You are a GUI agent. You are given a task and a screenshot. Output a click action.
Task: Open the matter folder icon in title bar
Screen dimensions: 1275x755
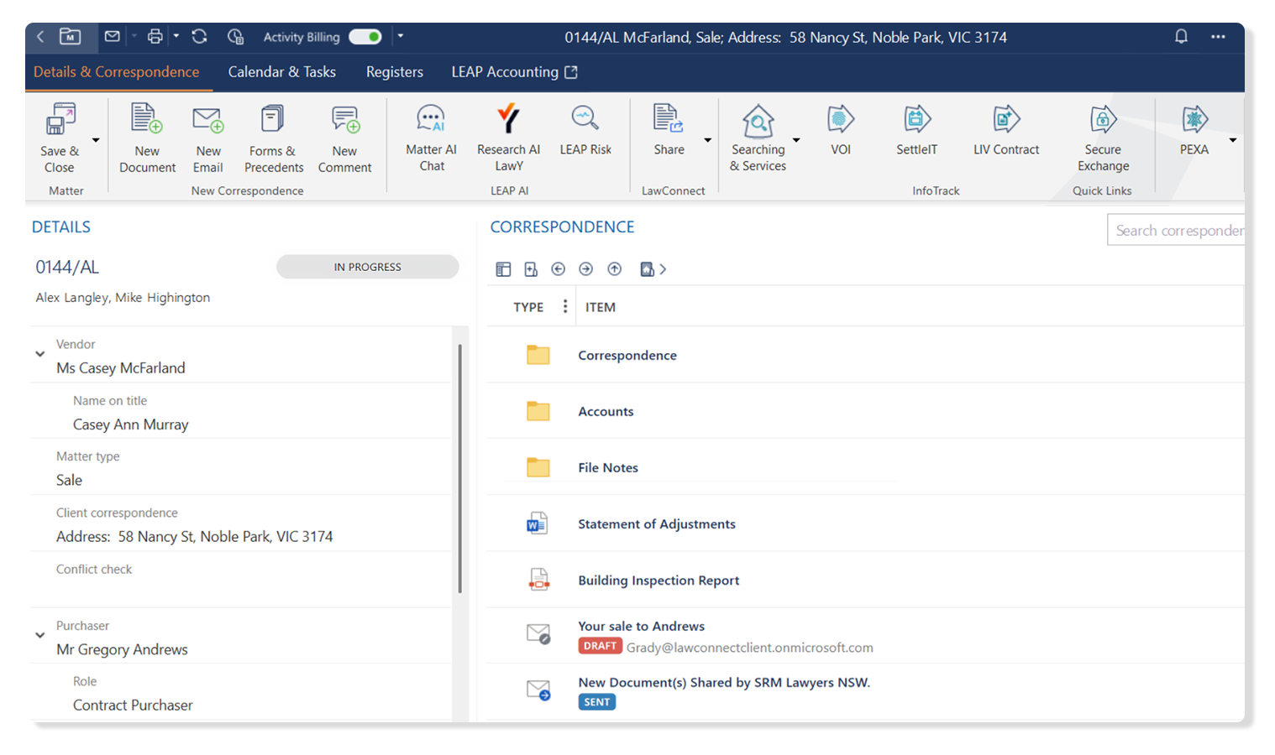(70, 37)
